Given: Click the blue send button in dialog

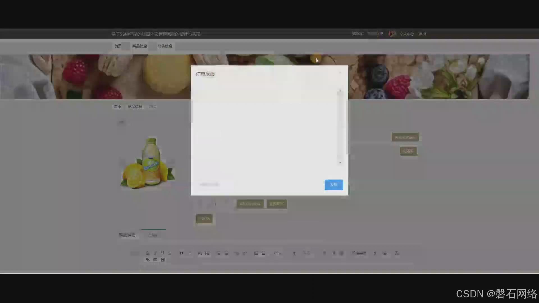Looking at the screenshot, I should [334, 185].
